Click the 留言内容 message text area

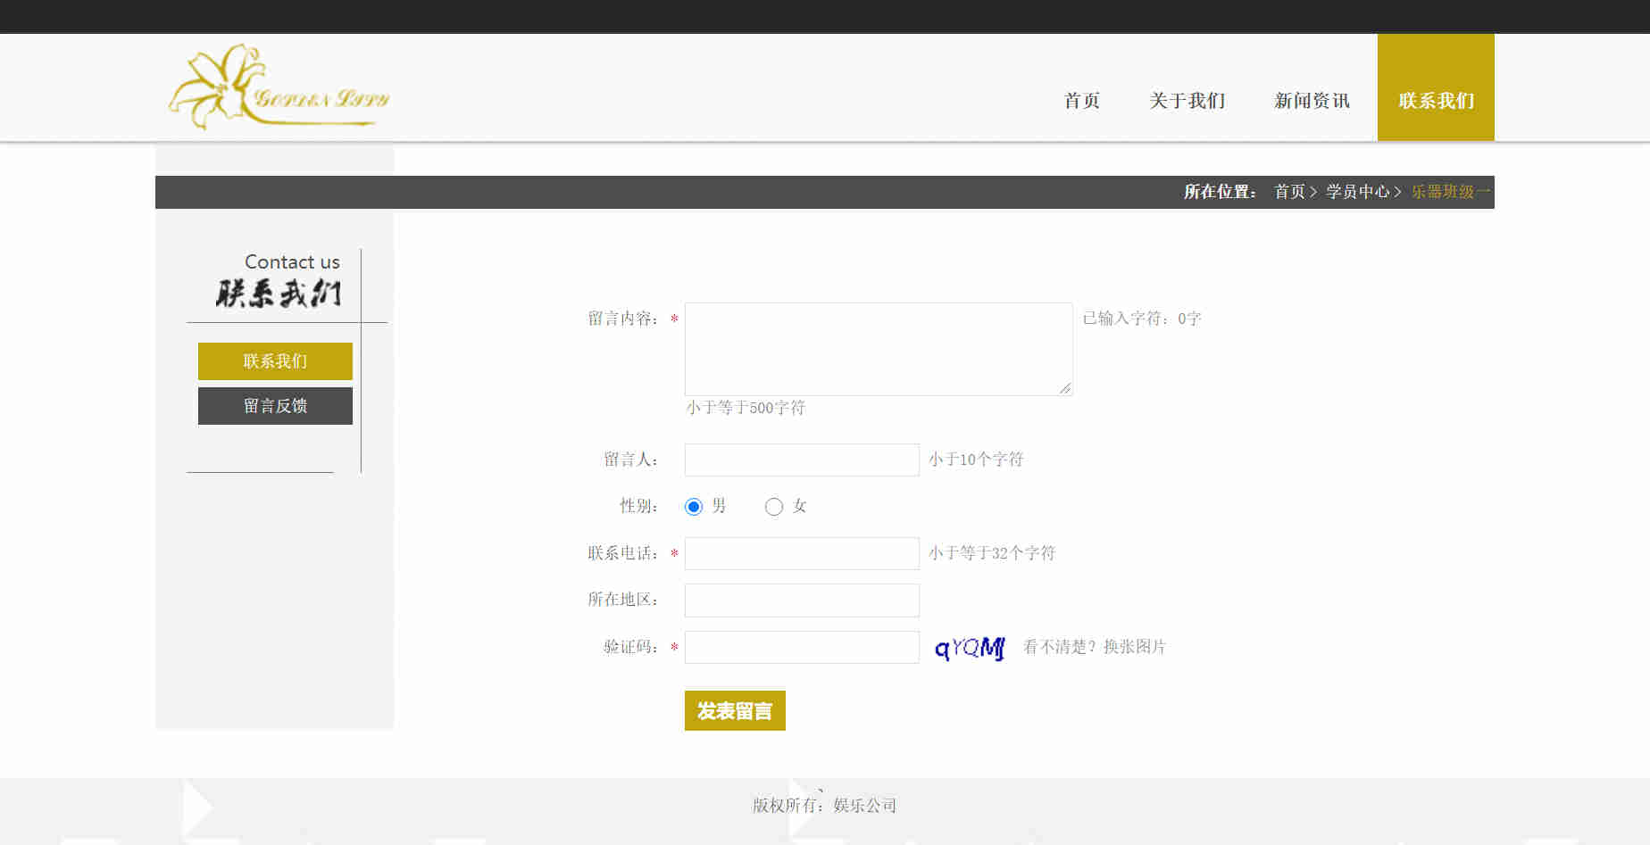(x=878, y=349)
